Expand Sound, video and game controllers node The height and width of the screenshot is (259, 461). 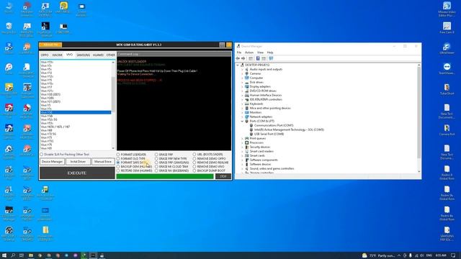[x=242, y=168]
